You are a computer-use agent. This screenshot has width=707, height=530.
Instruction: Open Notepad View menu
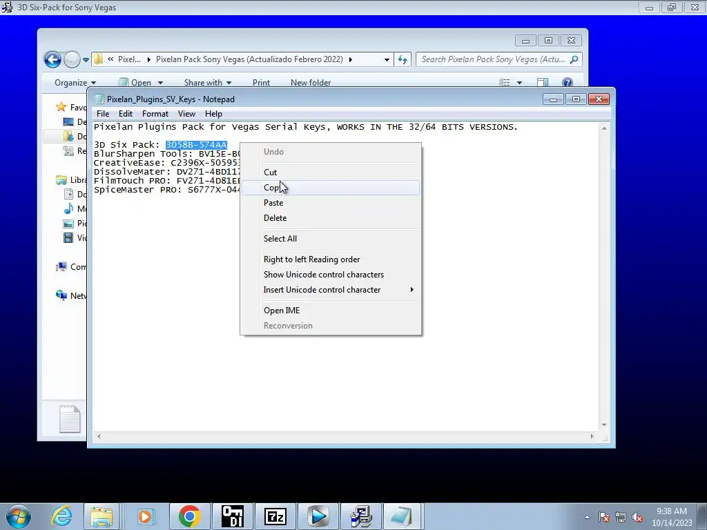(186, 114)
